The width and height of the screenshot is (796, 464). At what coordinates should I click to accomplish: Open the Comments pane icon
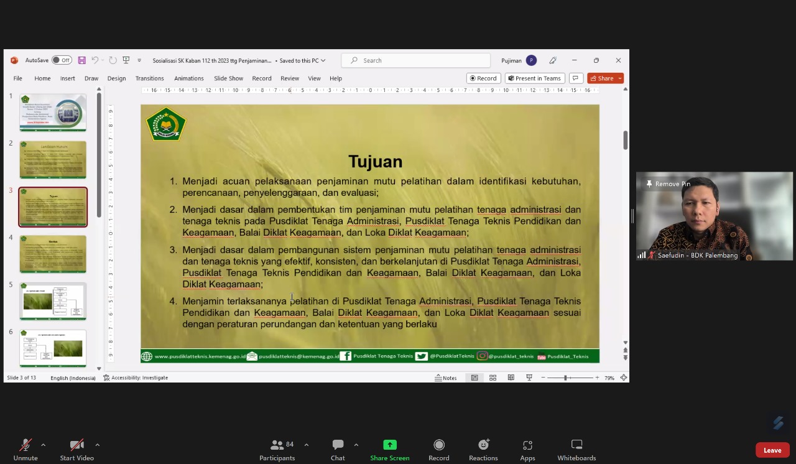click(x=576, y=78)
